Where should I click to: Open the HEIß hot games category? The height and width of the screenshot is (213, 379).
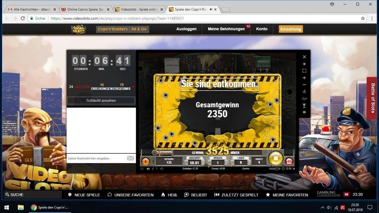[169, 195]
